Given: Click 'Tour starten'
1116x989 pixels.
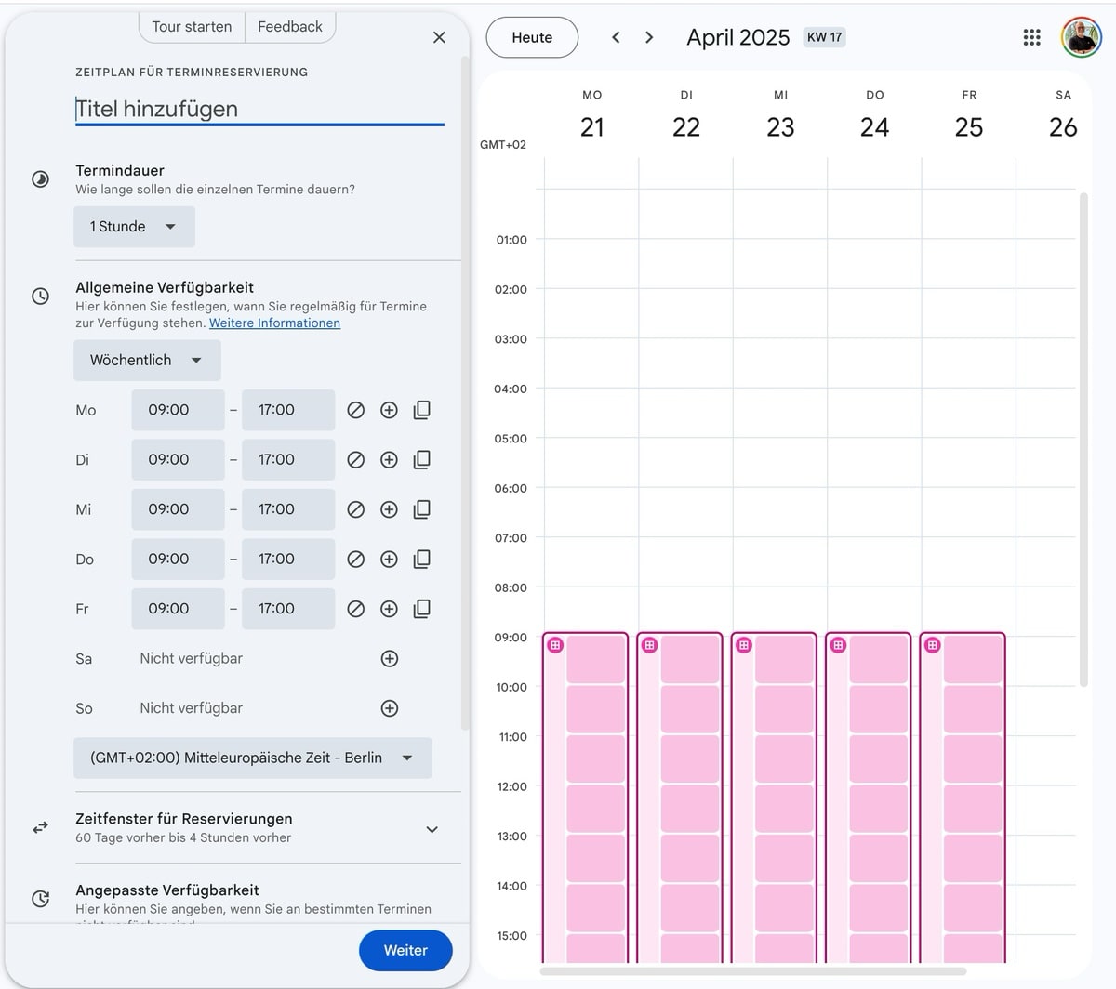Looking at the screenshot, I should [192, 27].
